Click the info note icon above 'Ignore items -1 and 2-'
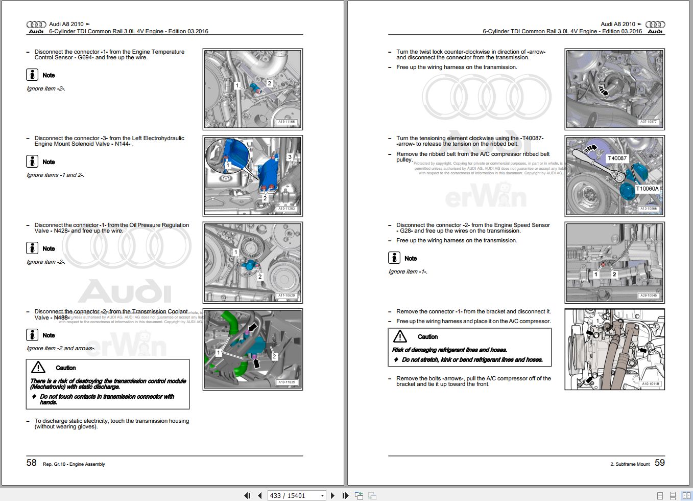693x501 pixels. (x=32, y=162)
